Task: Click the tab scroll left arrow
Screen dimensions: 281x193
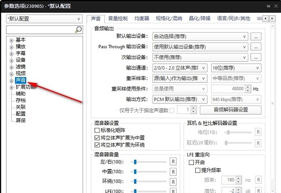Action: (266, 18)
